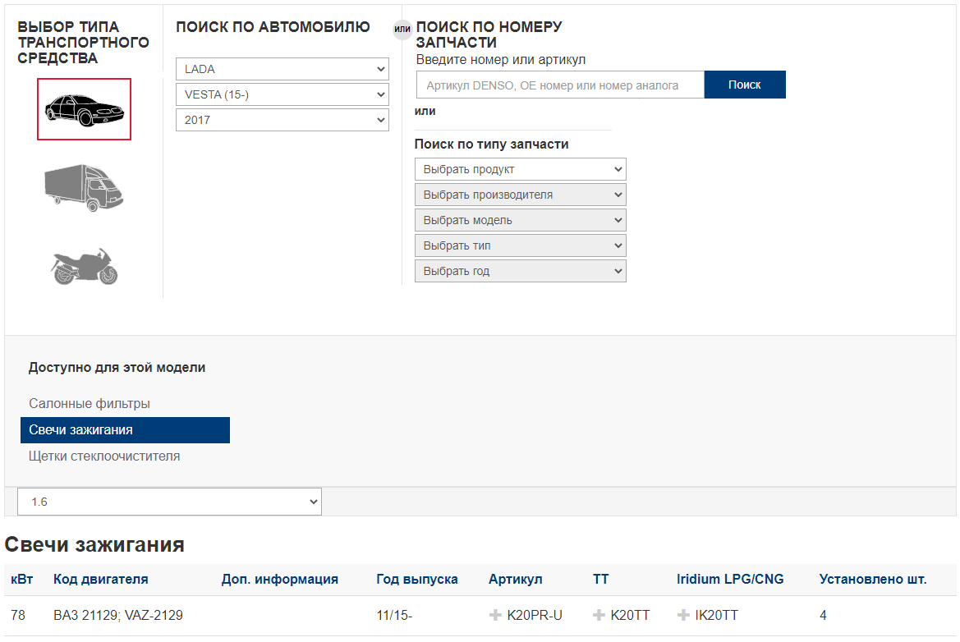Select 'Щетки стеклоочистителя' category

(x=104, y=456)
